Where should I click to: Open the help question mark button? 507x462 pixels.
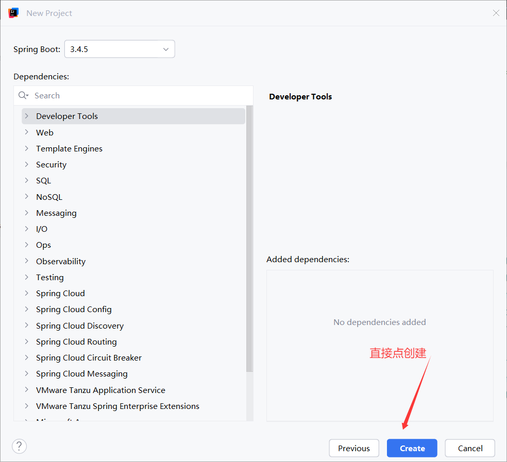[x=20, y=447]
